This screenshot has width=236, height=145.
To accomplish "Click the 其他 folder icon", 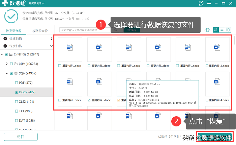I will tap(16, 64).
